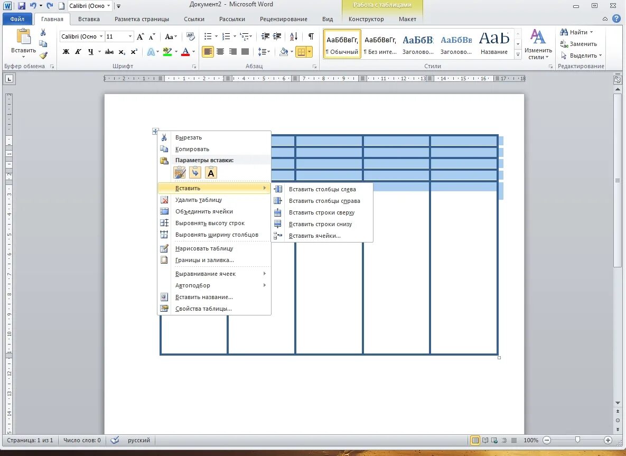Click the Zoom In plus button
The width and height of the screenshot is (626, 456).
pos(608,440)
